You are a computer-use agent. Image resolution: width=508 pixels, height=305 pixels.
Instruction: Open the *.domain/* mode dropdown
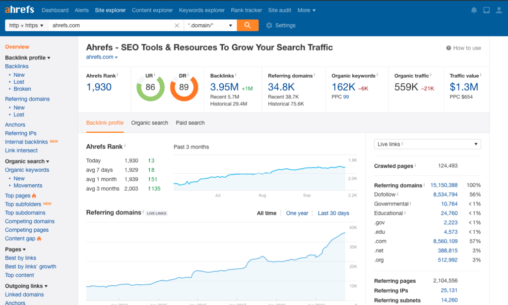210,25
